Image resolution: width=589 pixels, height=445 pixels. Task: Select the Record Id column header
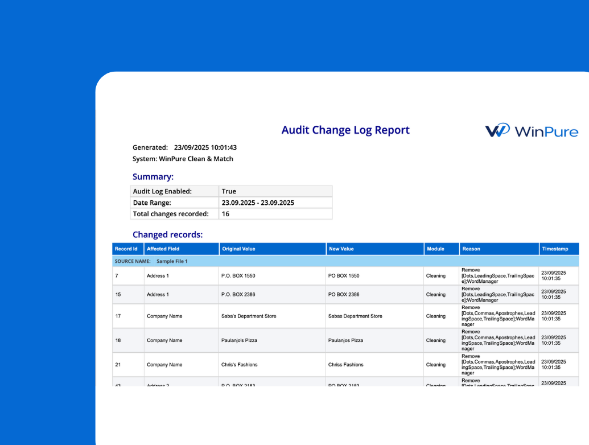coord(126,249)
